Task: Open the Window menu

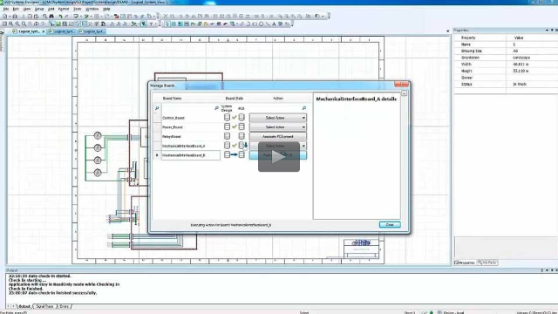Action: [92, 9]
